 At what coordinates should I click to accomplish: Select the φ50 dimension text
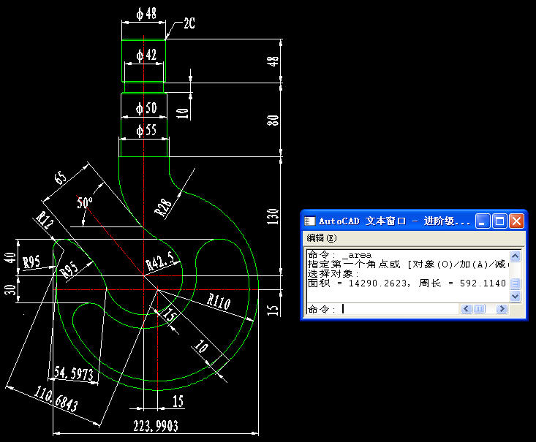146,108
